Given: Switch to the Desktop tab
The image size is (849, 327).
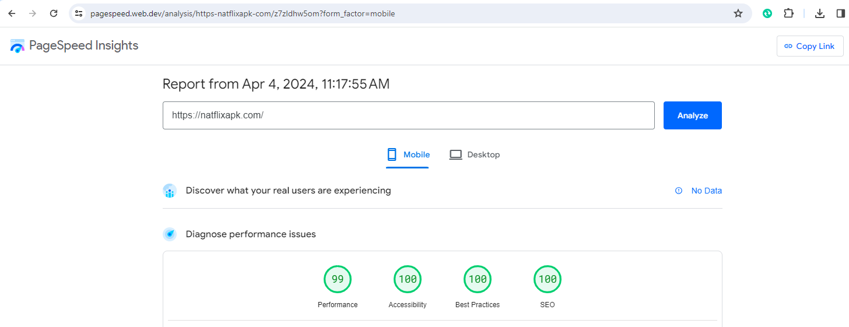Looking at the screenshot, I should (475, 155).
